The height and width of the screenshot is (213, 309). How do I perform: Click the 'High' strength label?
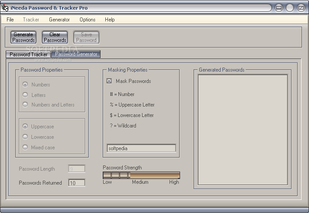(174, 182)
